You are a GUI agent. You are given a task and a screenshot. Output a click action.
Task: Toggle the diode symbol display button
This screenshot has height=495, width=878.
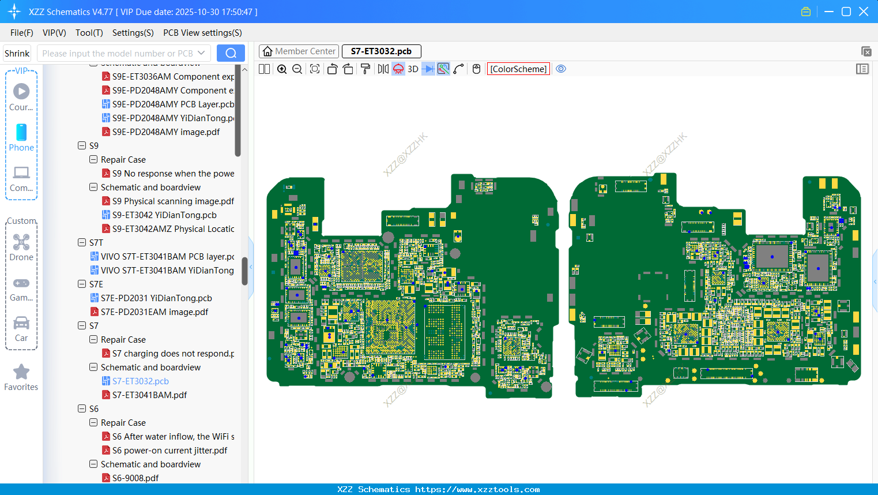pos(428,69)
